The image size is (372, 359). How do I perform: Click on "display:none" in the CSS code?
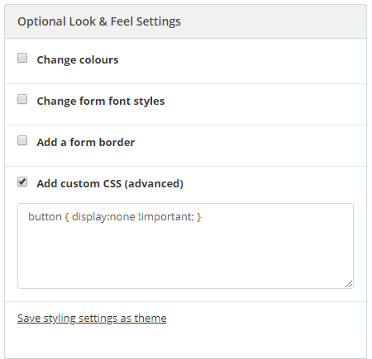[103, 217]
